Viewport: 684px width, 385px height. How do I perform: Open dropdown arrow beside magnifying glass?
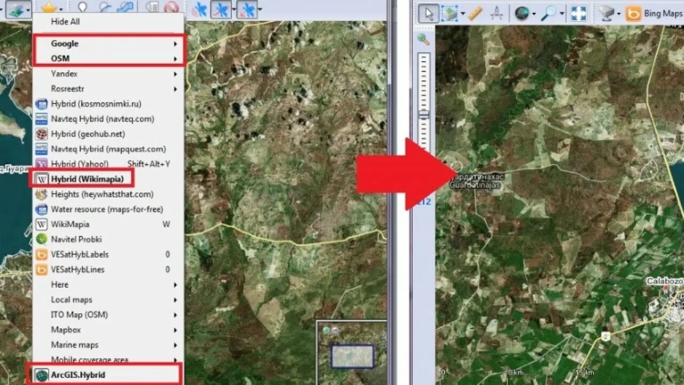562,14
